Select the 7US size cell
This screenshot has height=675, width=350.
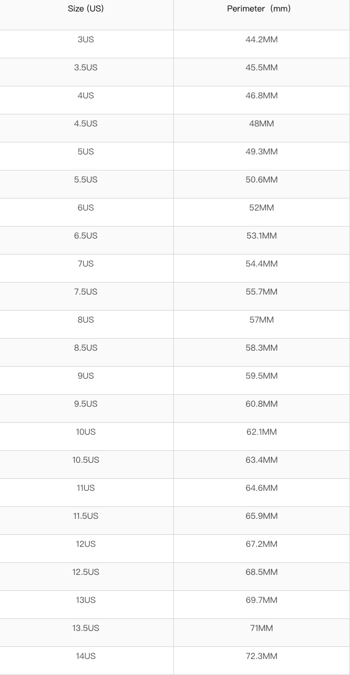click(x=86, y=264)
